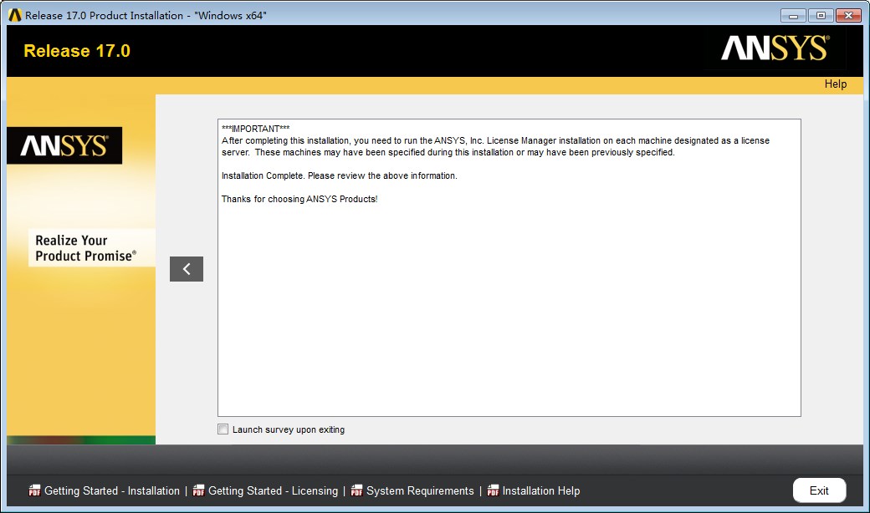Click the PDF icon beside Getting Started - Licensing
Viewport: 870px width, 513px height.
(198, 491)
